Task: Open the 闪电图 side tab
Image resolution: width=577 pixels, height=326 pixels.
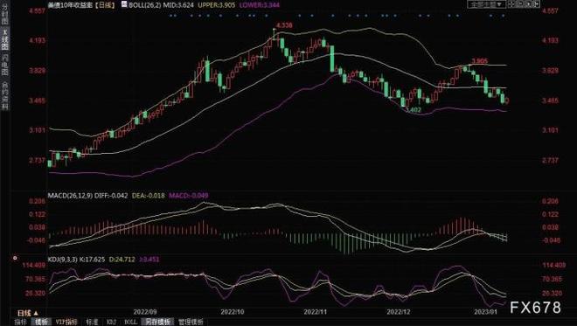Action: point(4,65)
